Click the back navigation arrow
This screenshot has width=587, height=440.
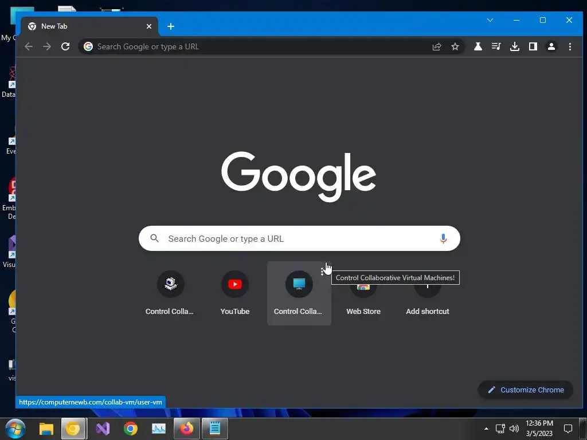tap(29, 46)
